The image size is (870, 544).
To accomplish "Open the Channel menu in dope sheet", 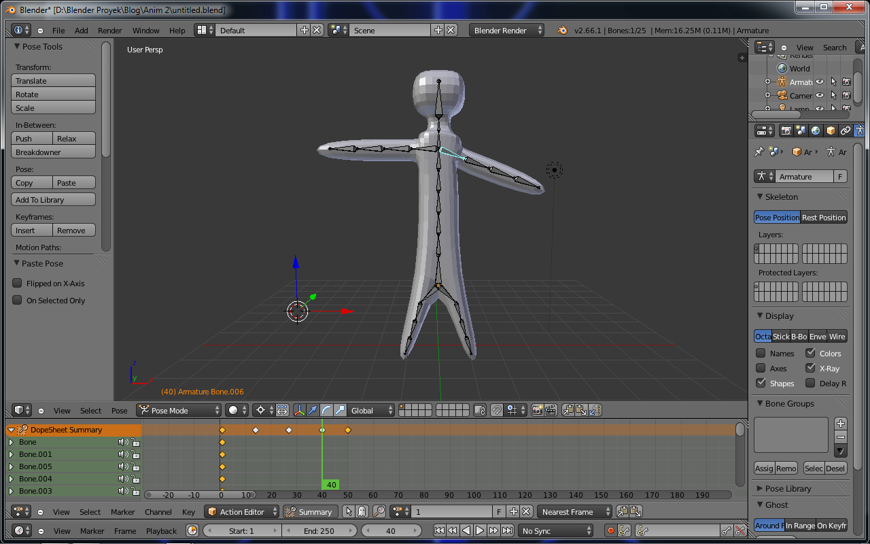I will (158, 511).
